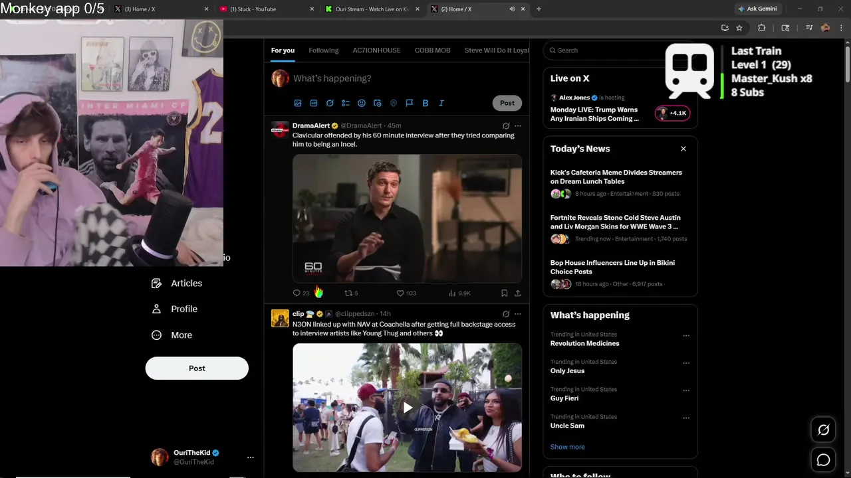Open Articles in the left sidebar

pos(177,283)
